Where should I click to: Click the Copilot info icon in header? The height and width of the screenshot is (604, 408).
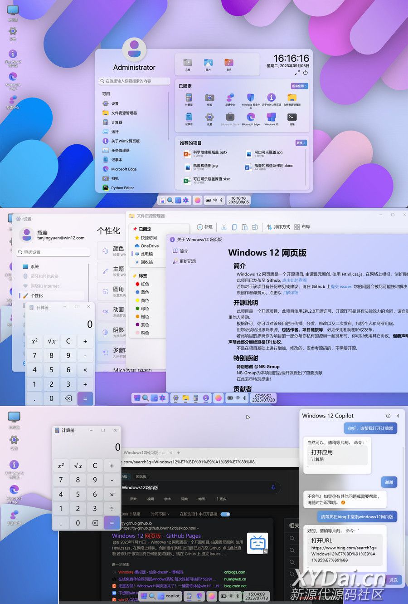(x=388, y=416)
